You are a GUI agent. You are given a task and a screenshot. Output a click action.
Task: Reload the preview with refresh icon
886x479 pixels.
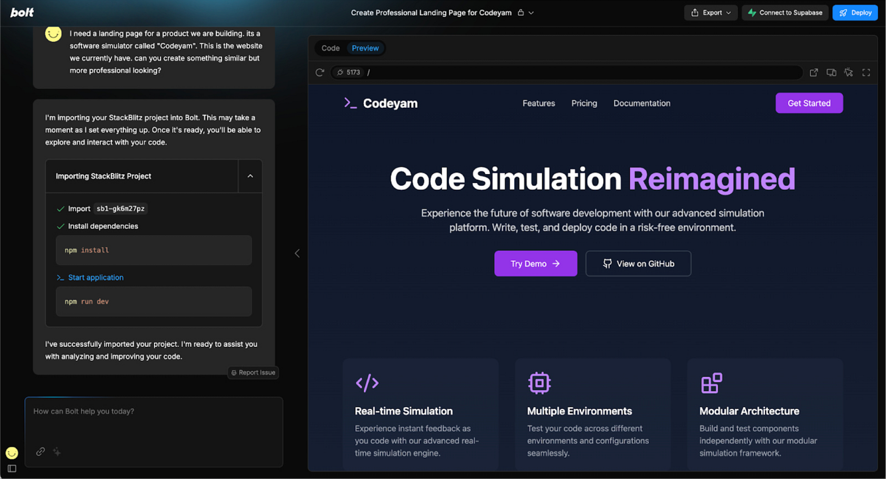pyautogui.click(x=319, y=72)
